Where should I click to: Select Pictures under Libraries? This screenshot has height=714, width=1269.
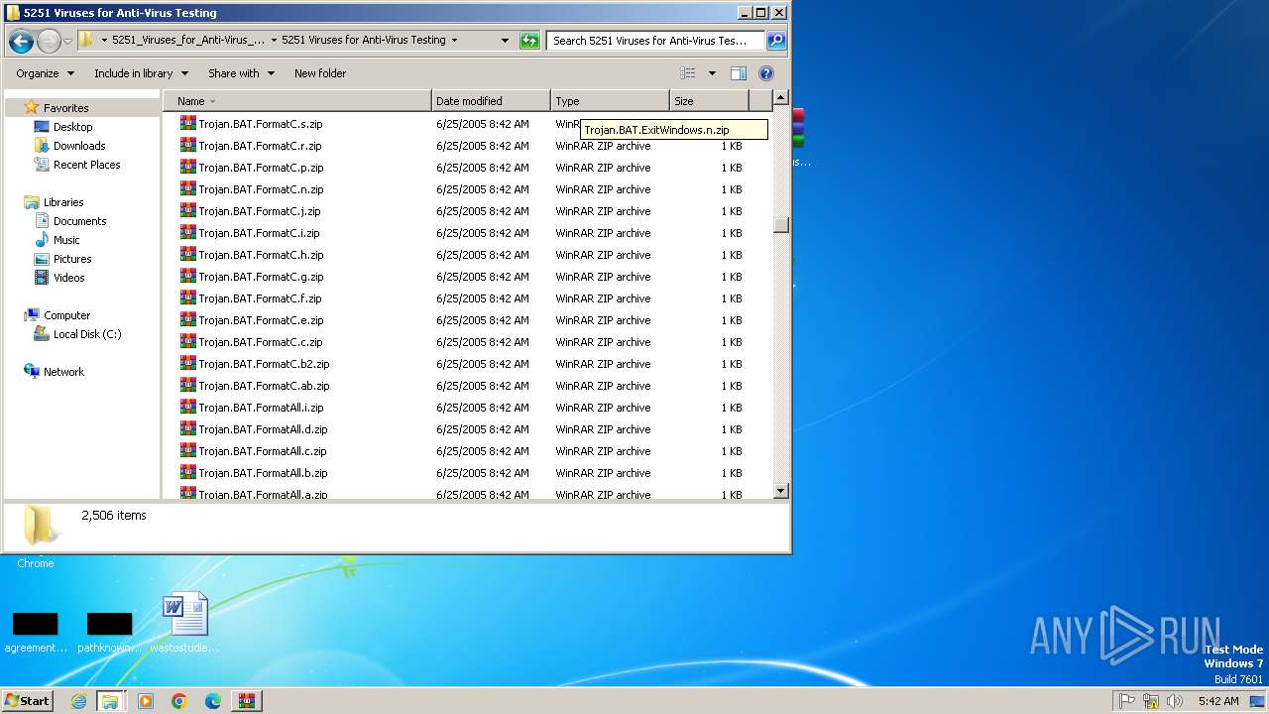coord(72,259)
